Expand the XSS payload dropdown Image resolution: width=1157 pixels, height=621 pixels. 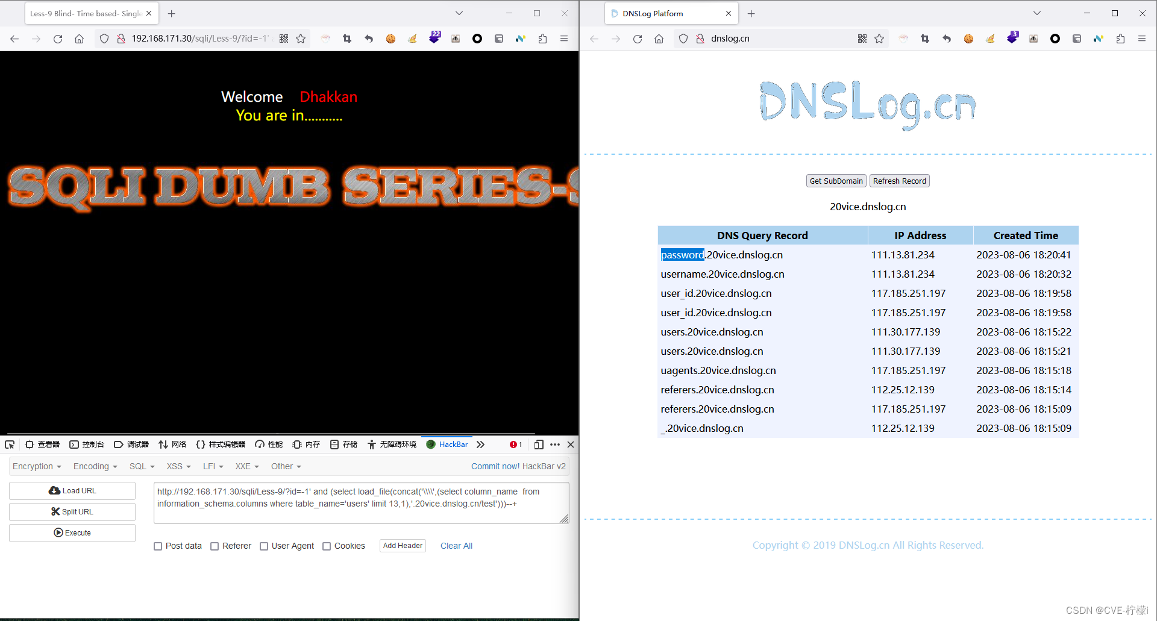pyautogui.click(x=179, y=466)
